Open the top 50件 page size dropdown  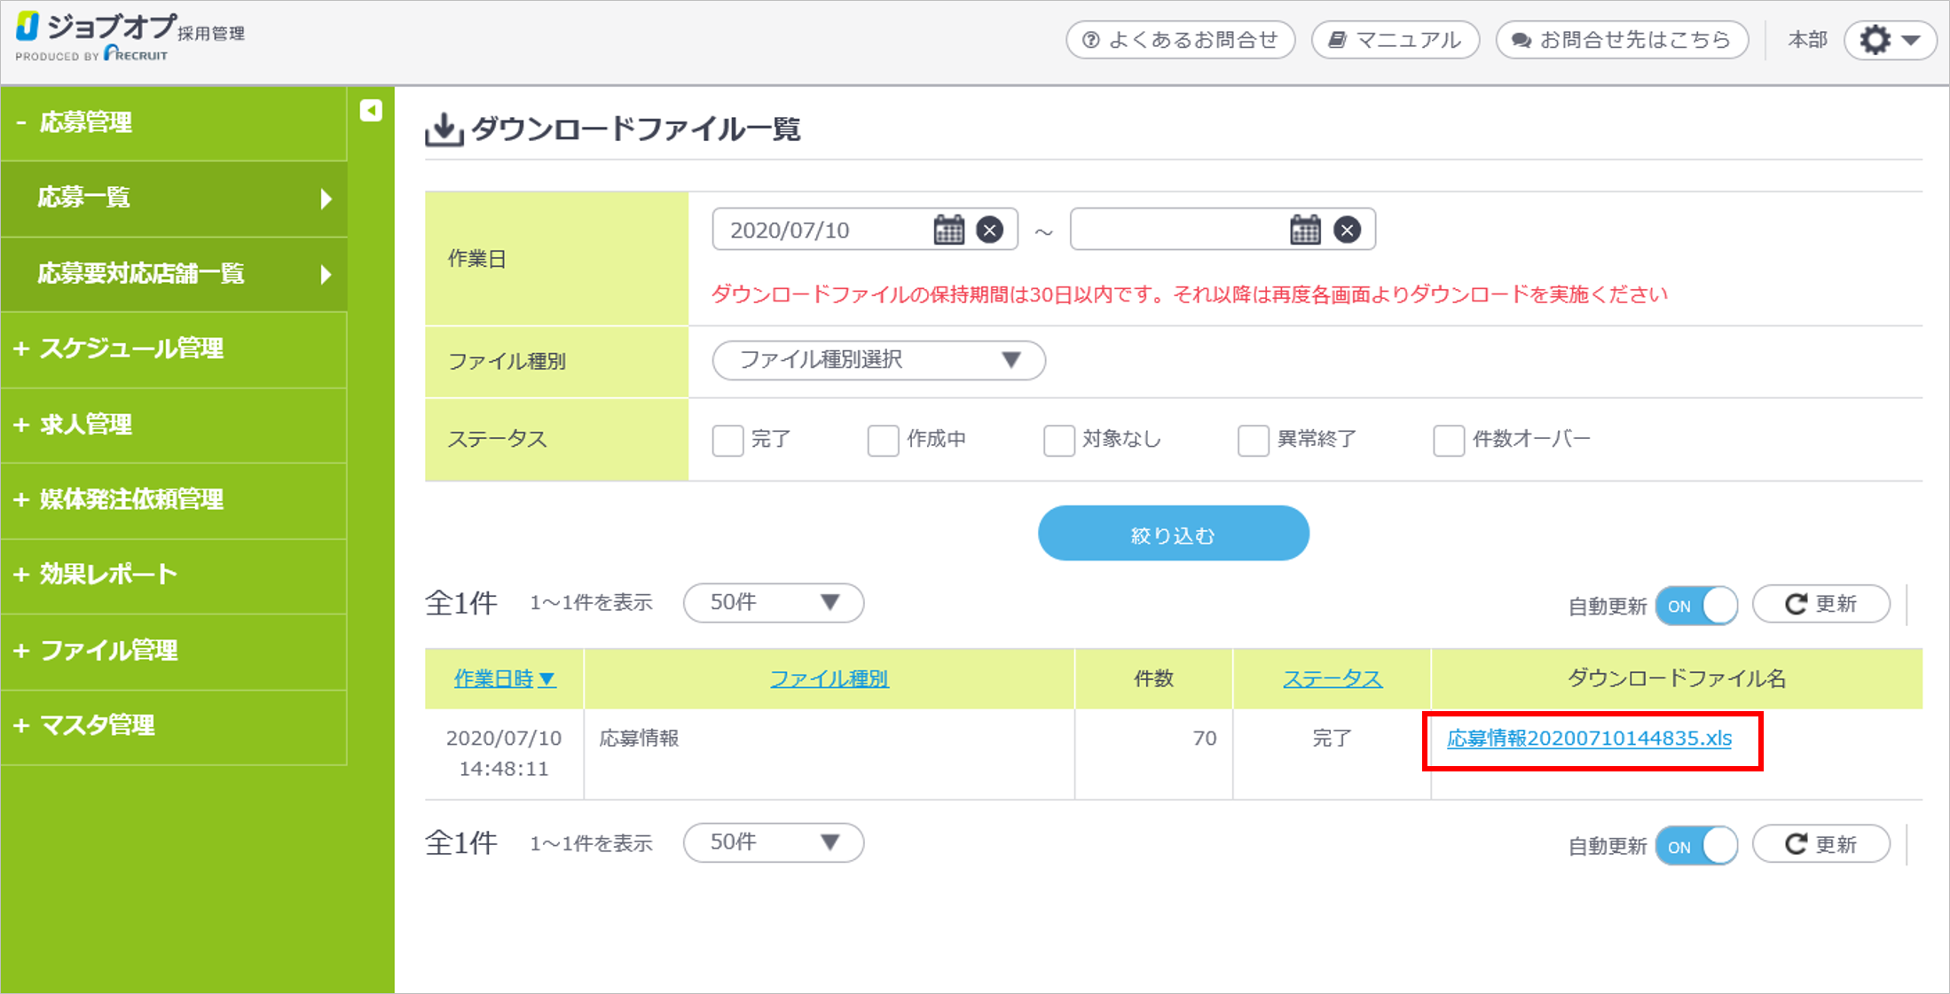pos(773,603)
